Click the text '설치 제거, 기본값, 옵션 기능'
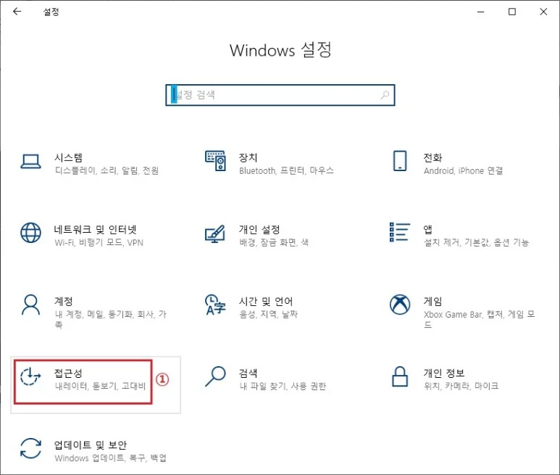Viewport: 560px width, 475px height. point(476,243)
